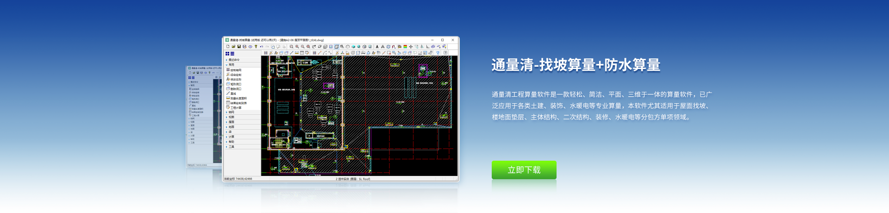Select 矩形洞口 in the sidebar

click(236, 84)
